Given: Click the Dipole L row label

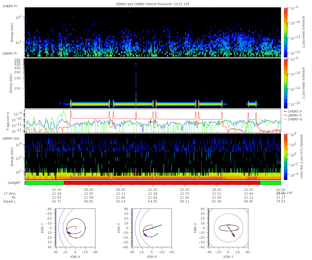Looking at the screenshot, I should tap(9, 201).
